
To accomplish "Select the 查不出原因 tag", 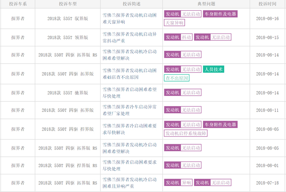I will (176, 78).
